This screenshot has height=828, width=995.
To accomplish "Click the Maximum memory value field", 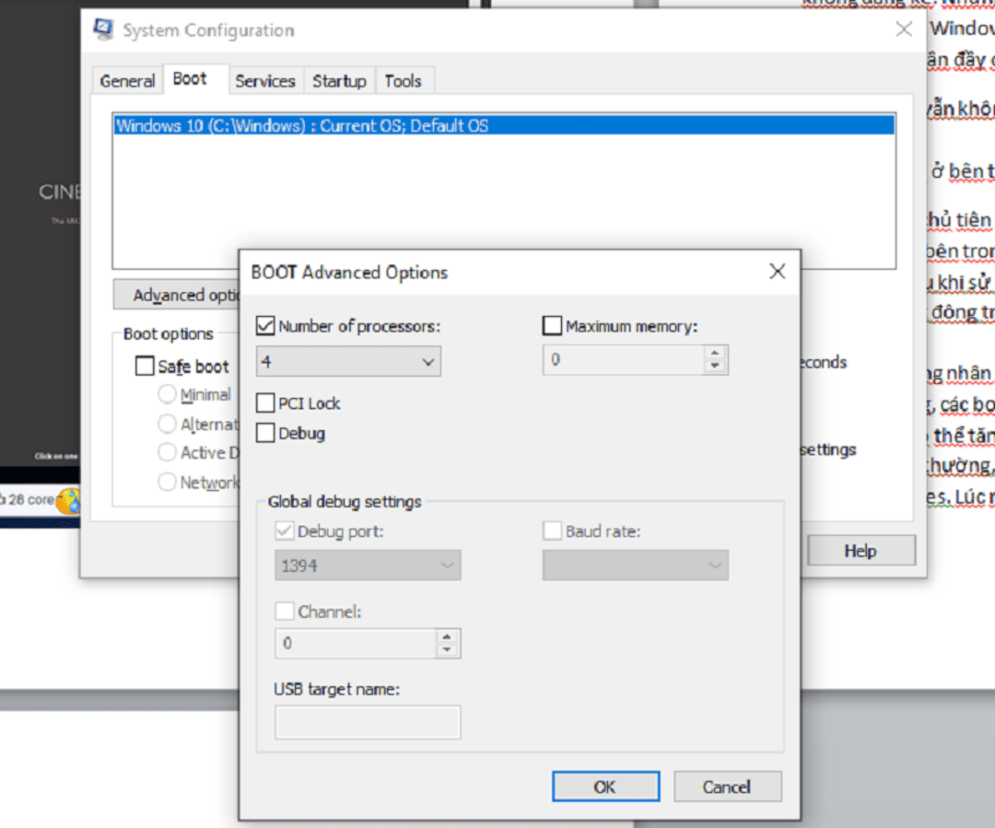I will pyautogui.click(x=624, y=360).
